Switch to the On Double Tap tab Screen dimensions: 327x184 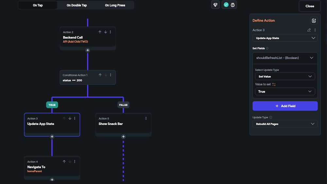tap(77, 5)
